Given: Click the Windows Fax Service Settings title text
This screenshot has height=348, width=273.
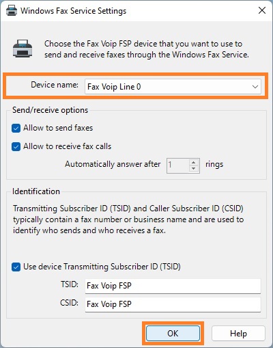Looking at the screenshot, I should pyautogui.click(x=74, y=11).
